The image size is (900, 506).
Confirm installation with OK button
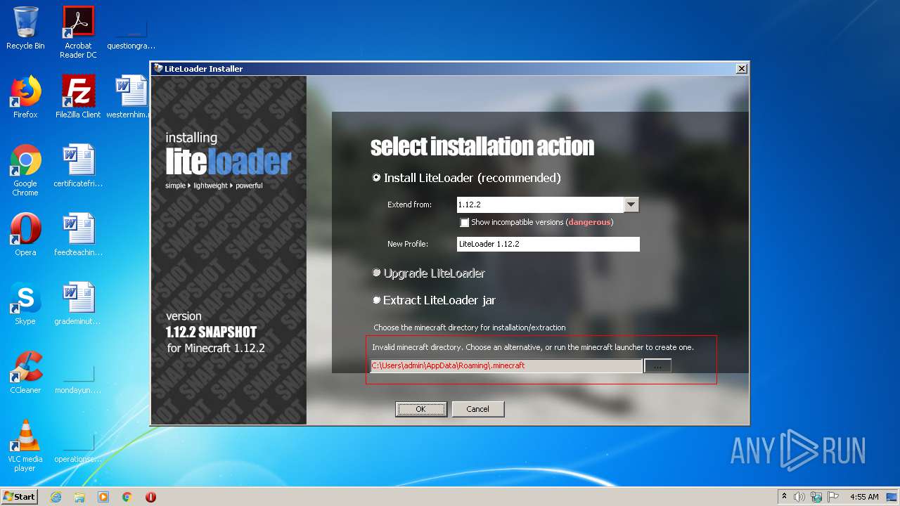[x=420, y=409]
